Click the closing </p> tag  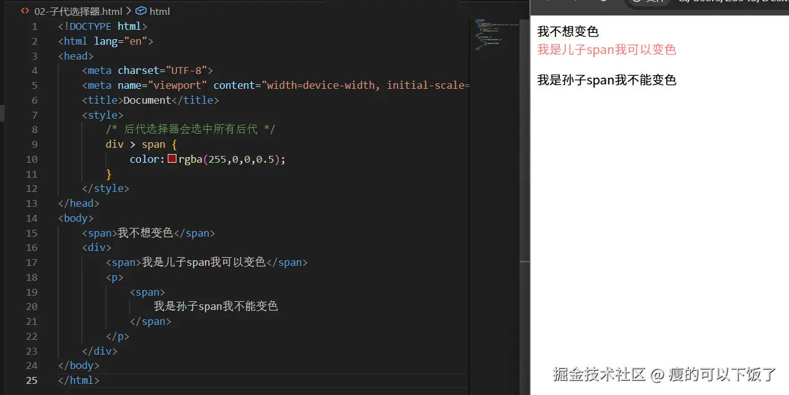tap(118, 336)
